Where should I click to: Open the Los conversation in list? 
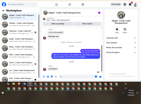[19, 72]
